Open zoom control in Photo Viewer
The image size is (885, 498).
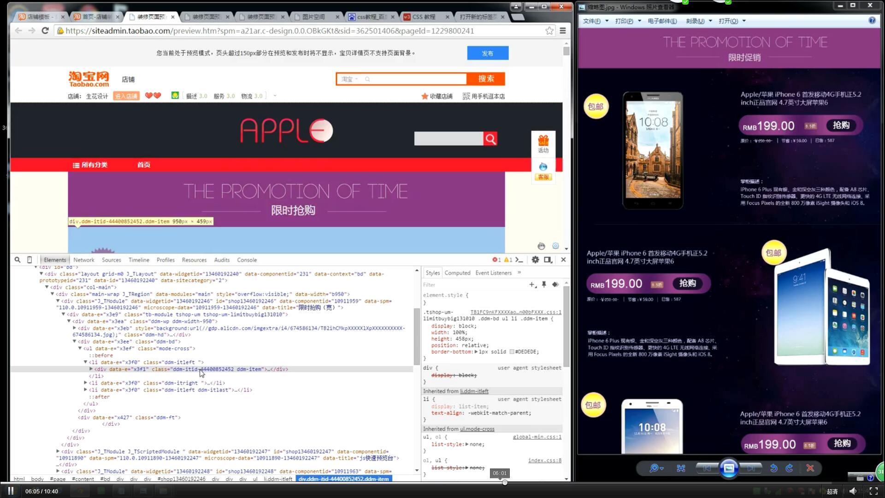pyautogui.click(x=656, y=468)
